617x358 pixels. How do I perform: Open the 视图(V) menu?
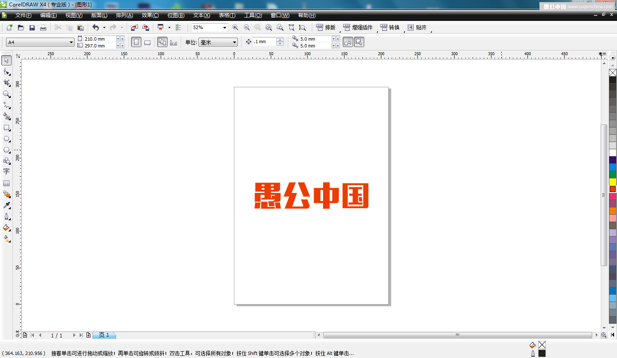point(74,15)
